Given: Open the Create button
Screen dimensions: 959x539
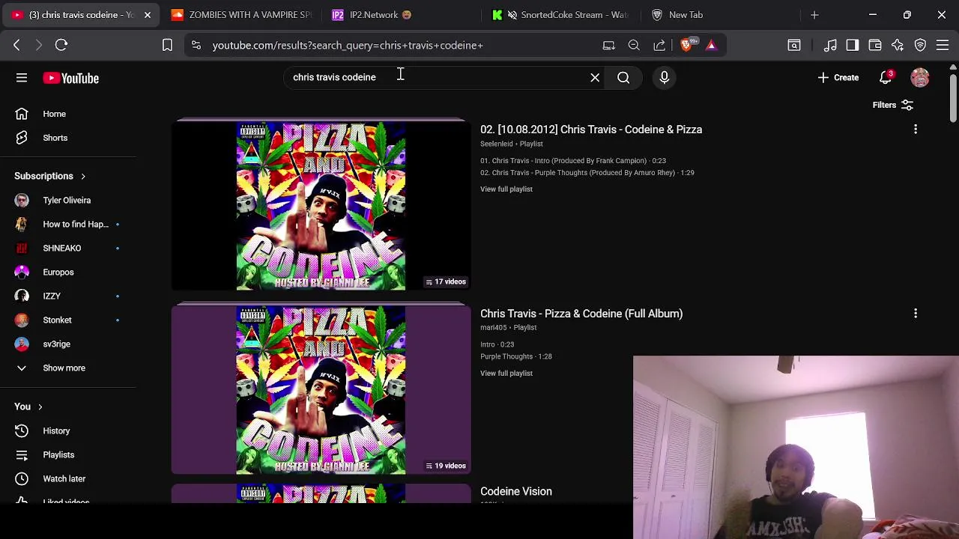Looking at the screenshot, I should coord(838,77).
